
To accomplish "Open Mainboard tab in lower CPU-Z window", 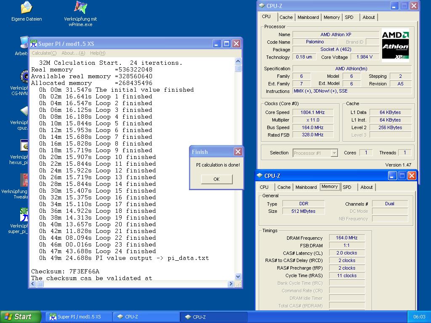I will (x=306, y=187).
